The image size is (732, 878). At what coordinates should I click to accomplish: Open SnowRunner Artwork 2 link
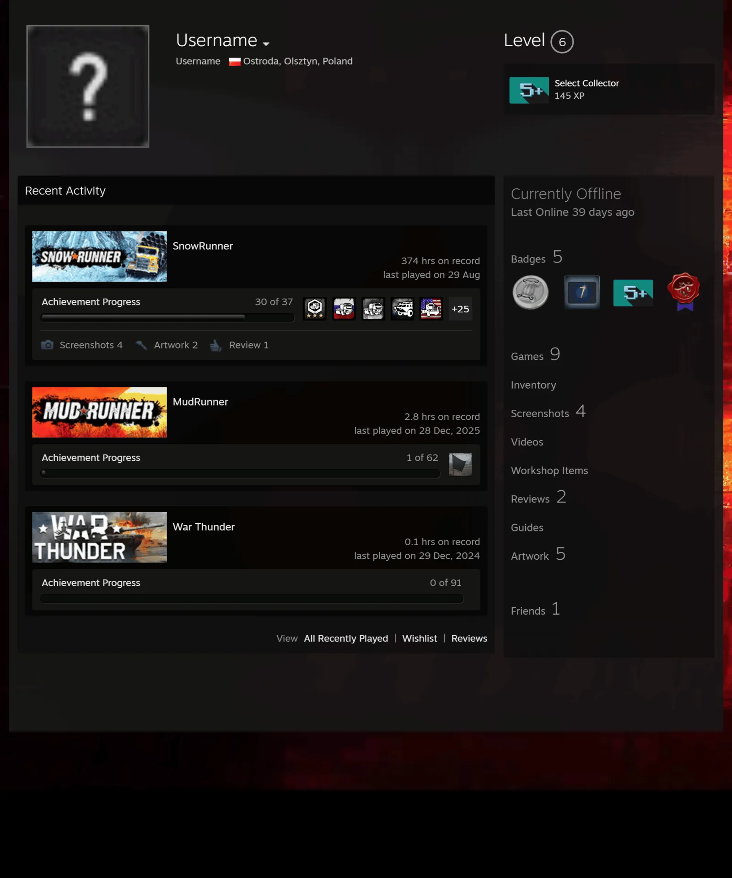pos(176,345)
